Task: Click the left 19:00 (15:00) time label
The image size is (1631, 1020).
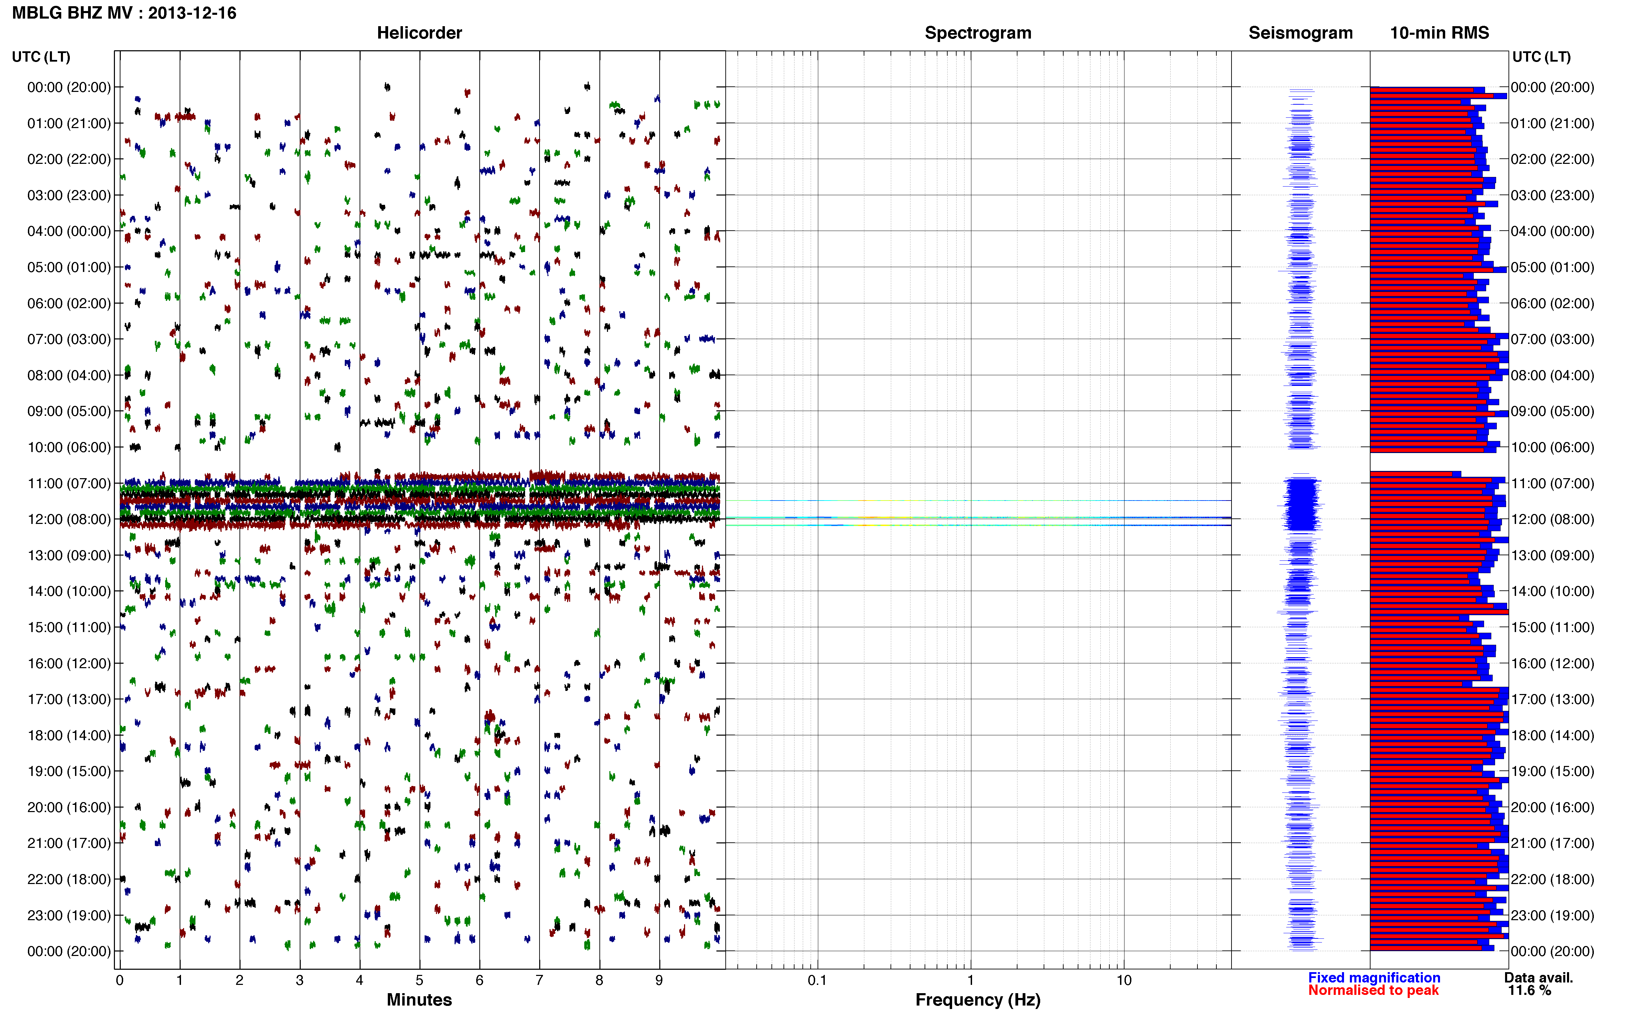Action: click(x=69, y=771)
